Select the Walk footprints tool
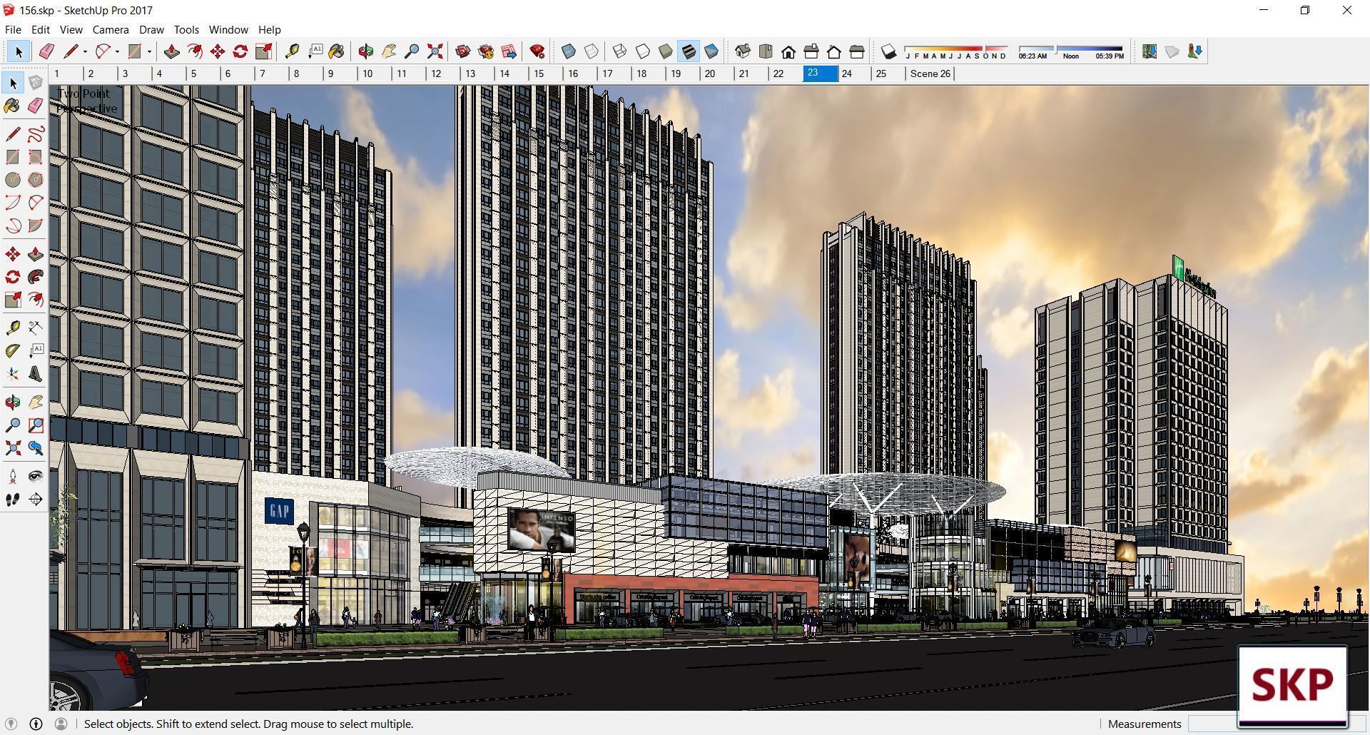This screenshot has width=1370, height=735. point(13,500)
